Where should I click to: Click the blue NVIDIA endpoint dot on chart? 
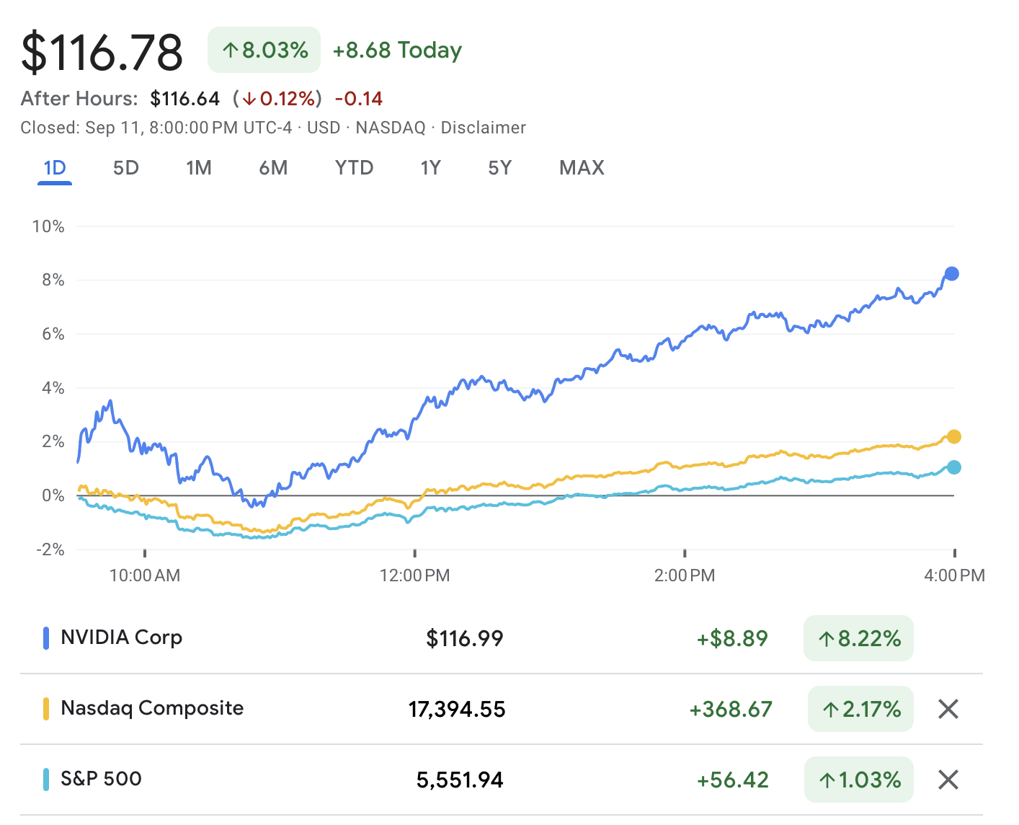[951, 274]
